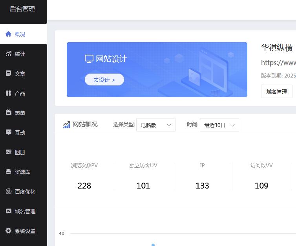Open the 统计 statistics menu item

point(24,54)
